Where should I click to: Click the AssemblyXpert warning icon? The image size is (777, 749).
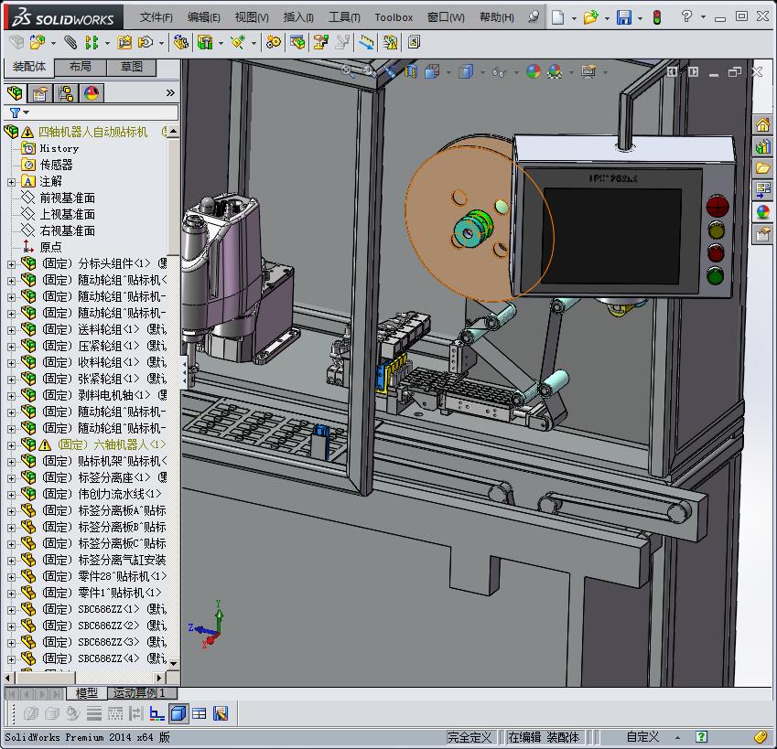[x=390, y=43]
